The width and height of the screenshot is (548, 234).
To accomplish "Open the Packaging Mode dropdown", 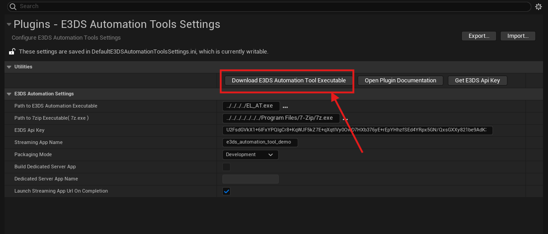I will (250, 155).
